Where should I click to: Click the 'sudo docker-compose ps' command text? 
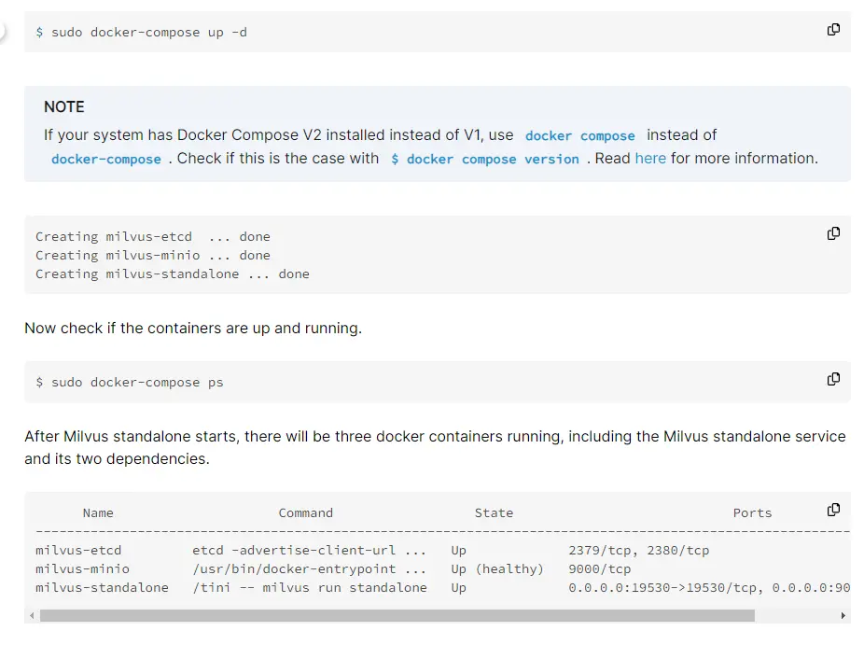pyautogui.click(x=137, y=382)
